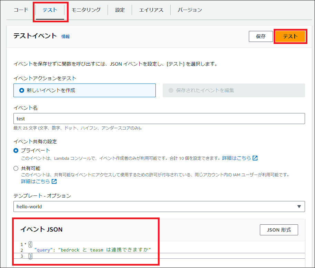The image size is (315, 268).
Task: Select 新しいイベントを作成 radio option
Action: [22, 91]
